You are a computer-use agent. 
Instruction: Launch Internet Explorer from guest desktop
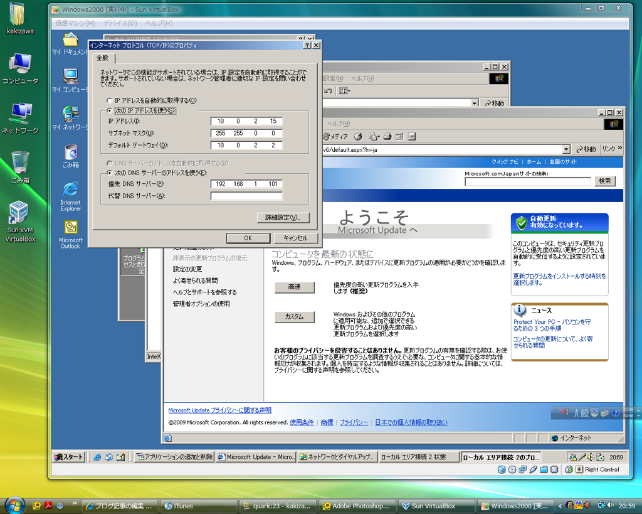tap(70, 196)
